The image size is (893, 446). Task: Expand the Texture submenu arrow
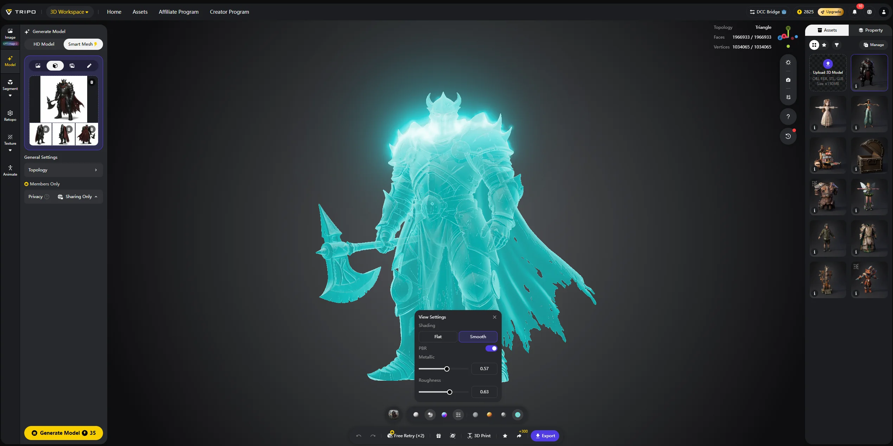coord(10,150)
